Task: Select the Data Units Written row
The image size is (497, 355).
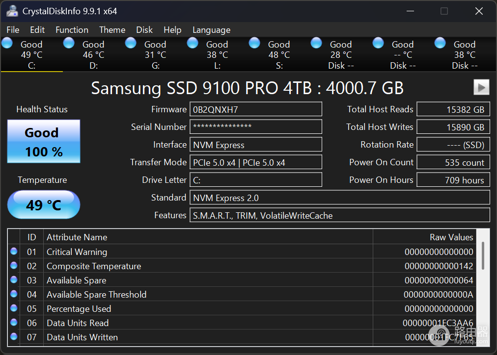Action: point(242,337)
